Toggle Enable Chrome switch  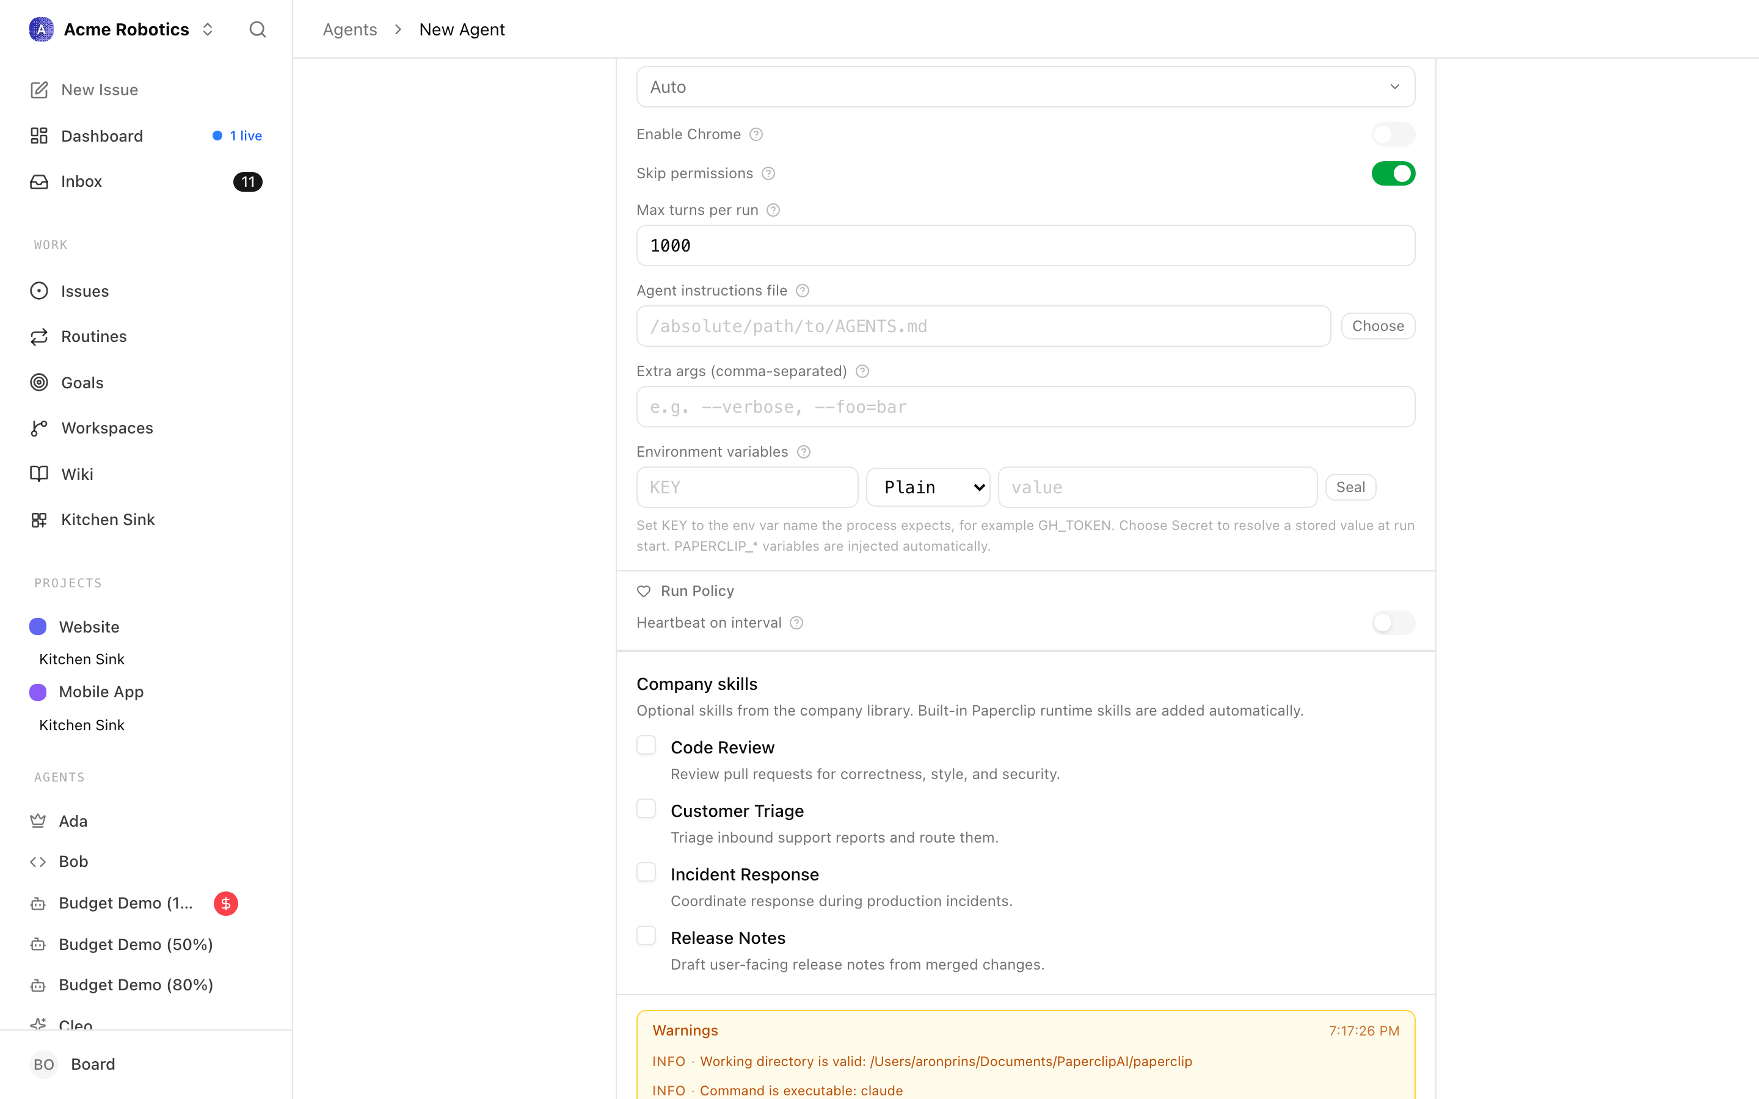(1393, 134)
